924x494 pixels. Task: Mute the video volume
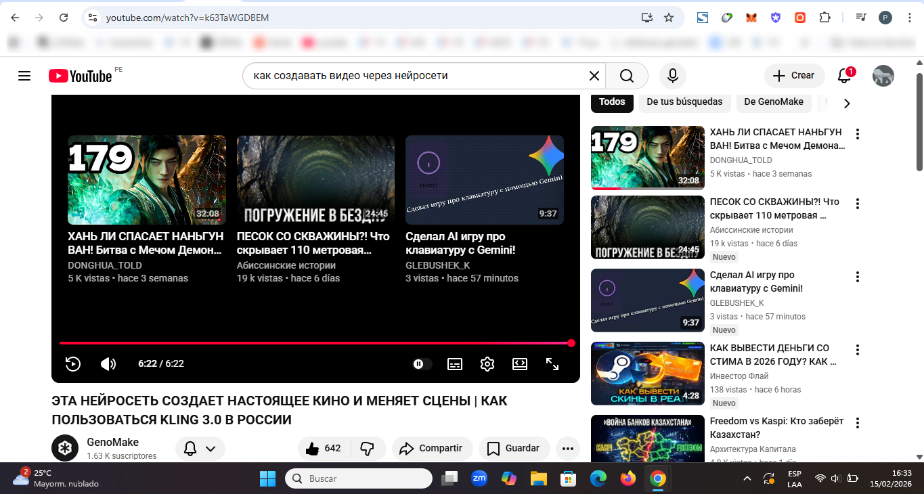[x=108, y=364]
